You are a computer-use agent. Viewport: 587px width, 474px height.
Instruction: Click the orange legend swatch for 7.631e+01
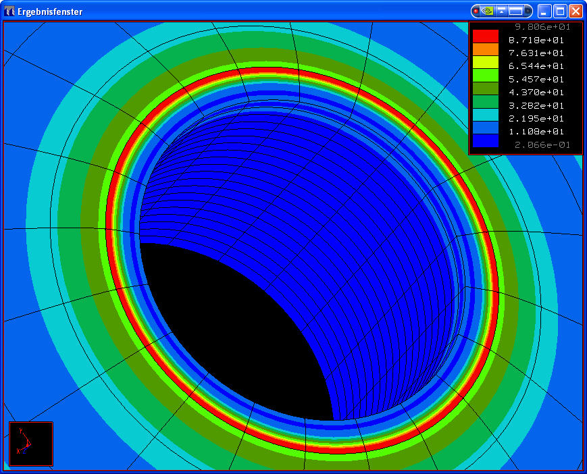tap(486, 49)
